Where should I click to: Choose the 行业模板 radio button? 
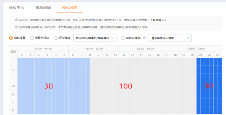pyautogui.click(x=56, y=38)
